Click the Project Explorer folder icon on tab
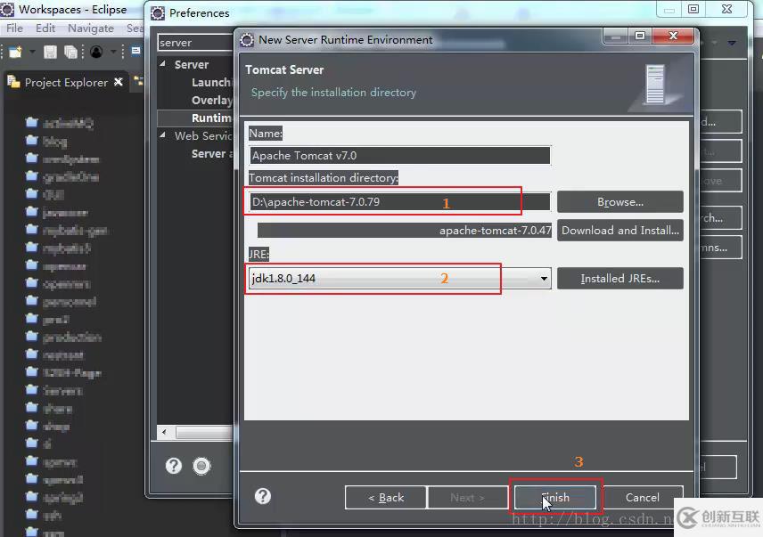This screenshot has height=537, width=763. tap(13, 82)
